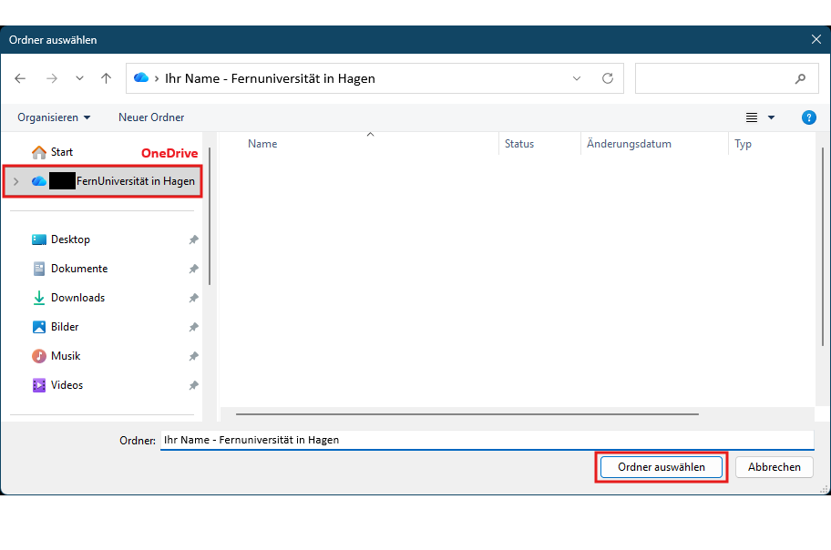Screen dimensions: 831x550
Task: Open help with the question mark icon
Action: pyautogui.click(x=809, y=117)
